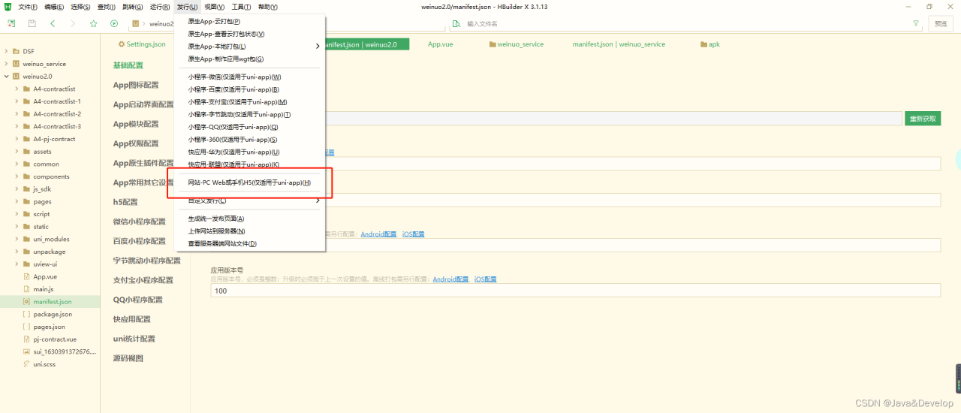Image resolution: width=961 pixels, height=413 pixels.
Task: Expand the components folder
Action: tap(17, 176)
